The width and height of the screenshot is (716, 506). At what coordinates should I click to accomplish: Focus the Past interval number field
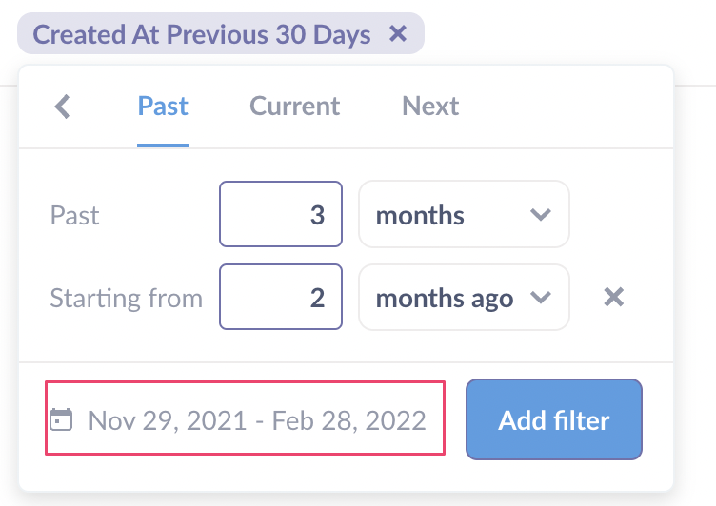280,215
